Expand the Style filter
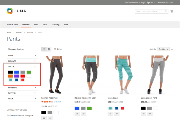 point(22,56)
